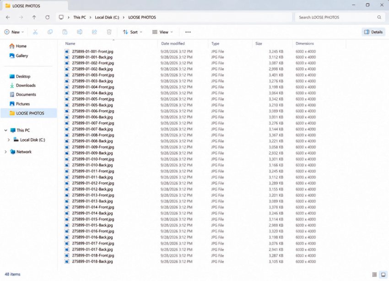389x281 pixels.
Task: Select file 275899-01-009-Front.jpg
Action: 93,147
